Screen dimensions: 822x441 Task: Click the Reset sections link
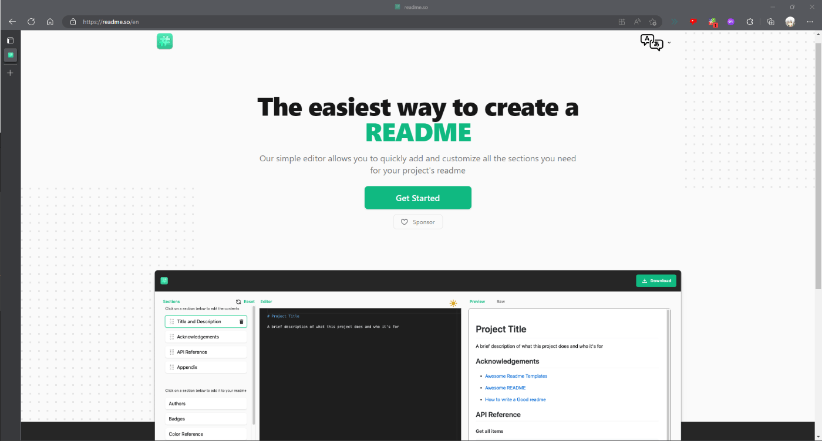click(x=249, y=301)
